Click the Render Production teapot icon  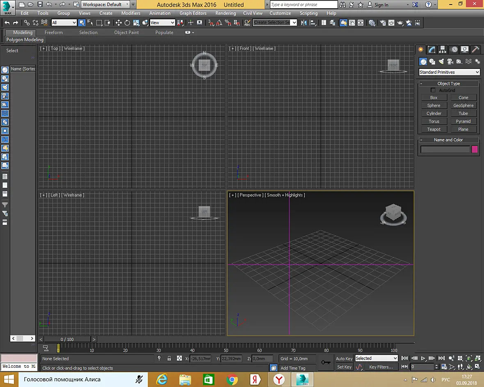(x=400, y=23)
